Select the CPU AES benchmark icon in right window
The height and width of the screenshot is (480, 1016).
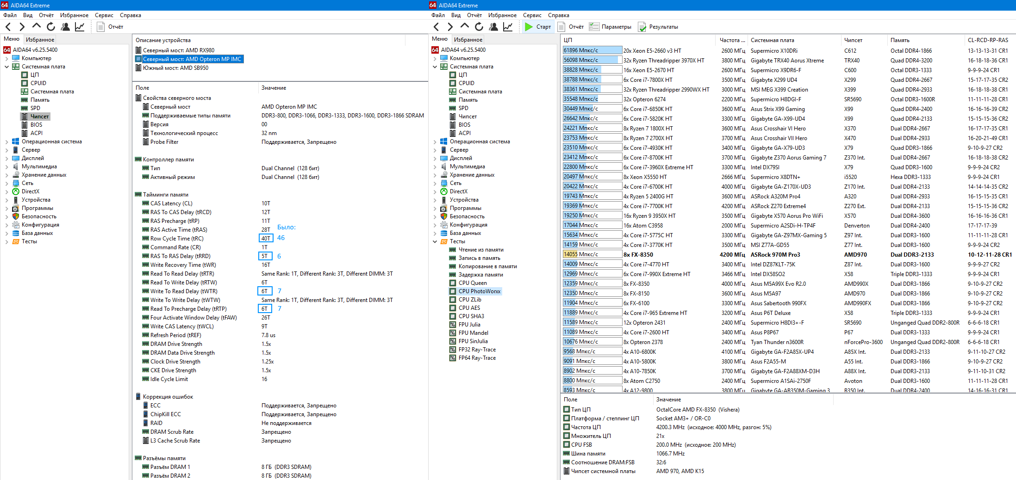(x=453, y=308)
